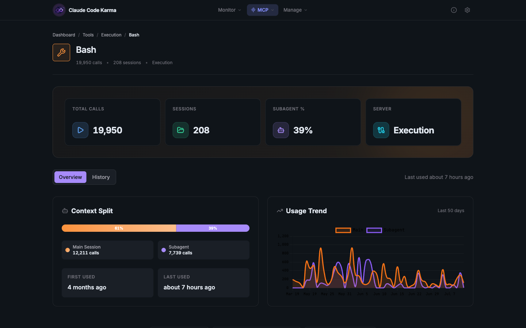Click the Server Execution icon

[381, 130]
